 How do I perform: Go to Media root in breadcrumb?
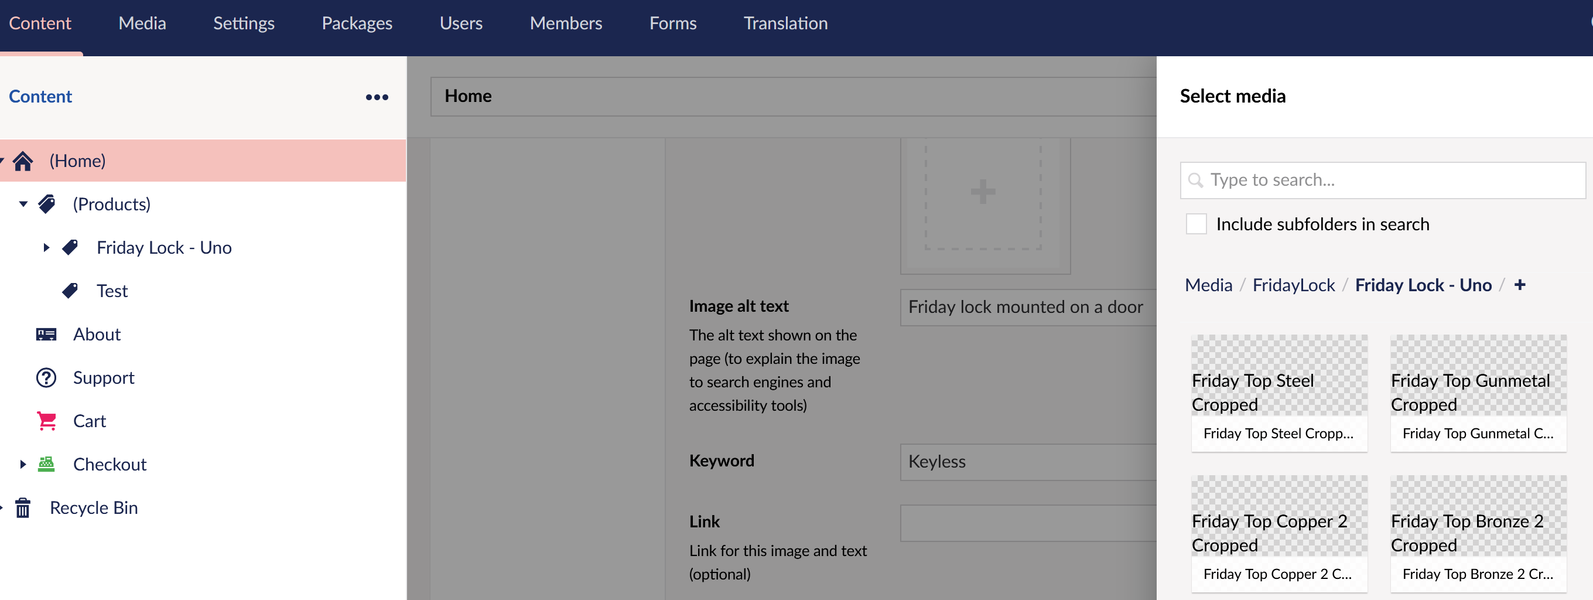coord(1208,285)
